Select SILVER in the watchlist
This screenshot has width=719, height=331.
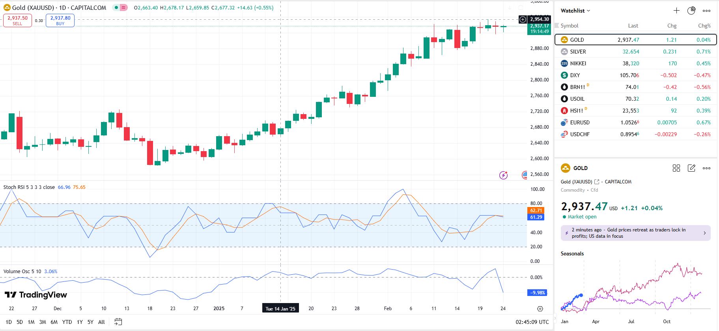pyautogui.click(x=578, y=52)
